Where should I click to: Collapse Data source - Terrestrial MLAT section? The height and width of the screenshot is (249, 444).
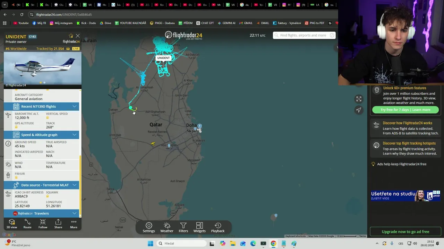[x=42, y=185]
